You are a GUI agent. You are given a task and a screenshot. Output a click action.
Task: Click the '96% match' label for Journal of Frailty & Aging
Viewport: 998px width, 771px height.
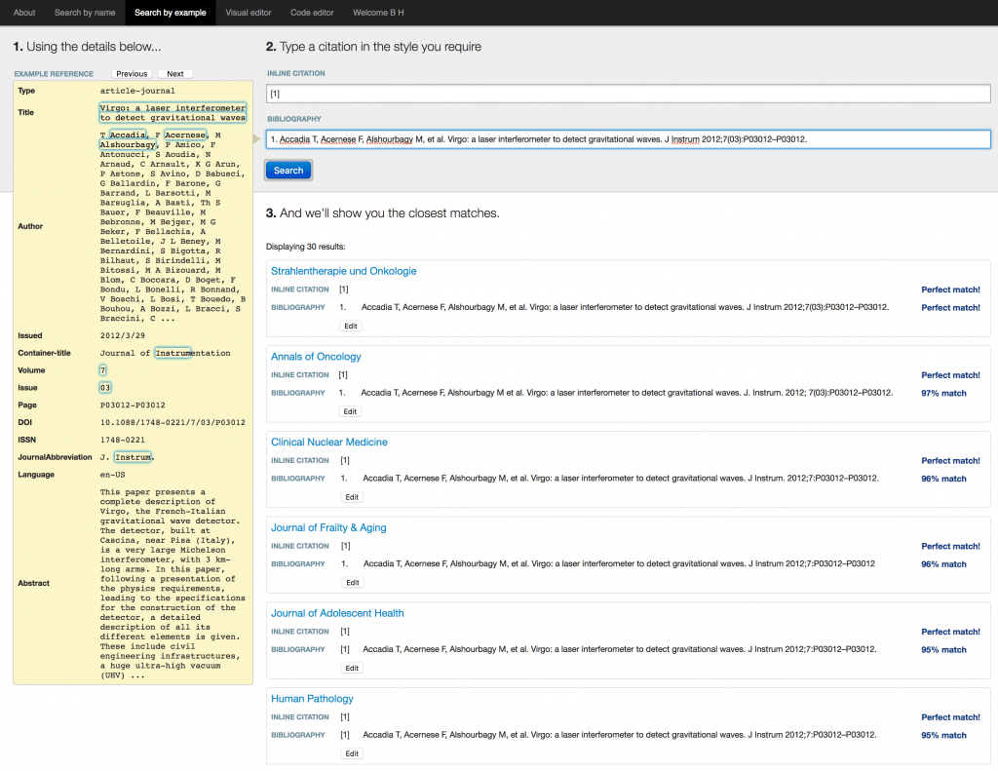tap(943, 564)
